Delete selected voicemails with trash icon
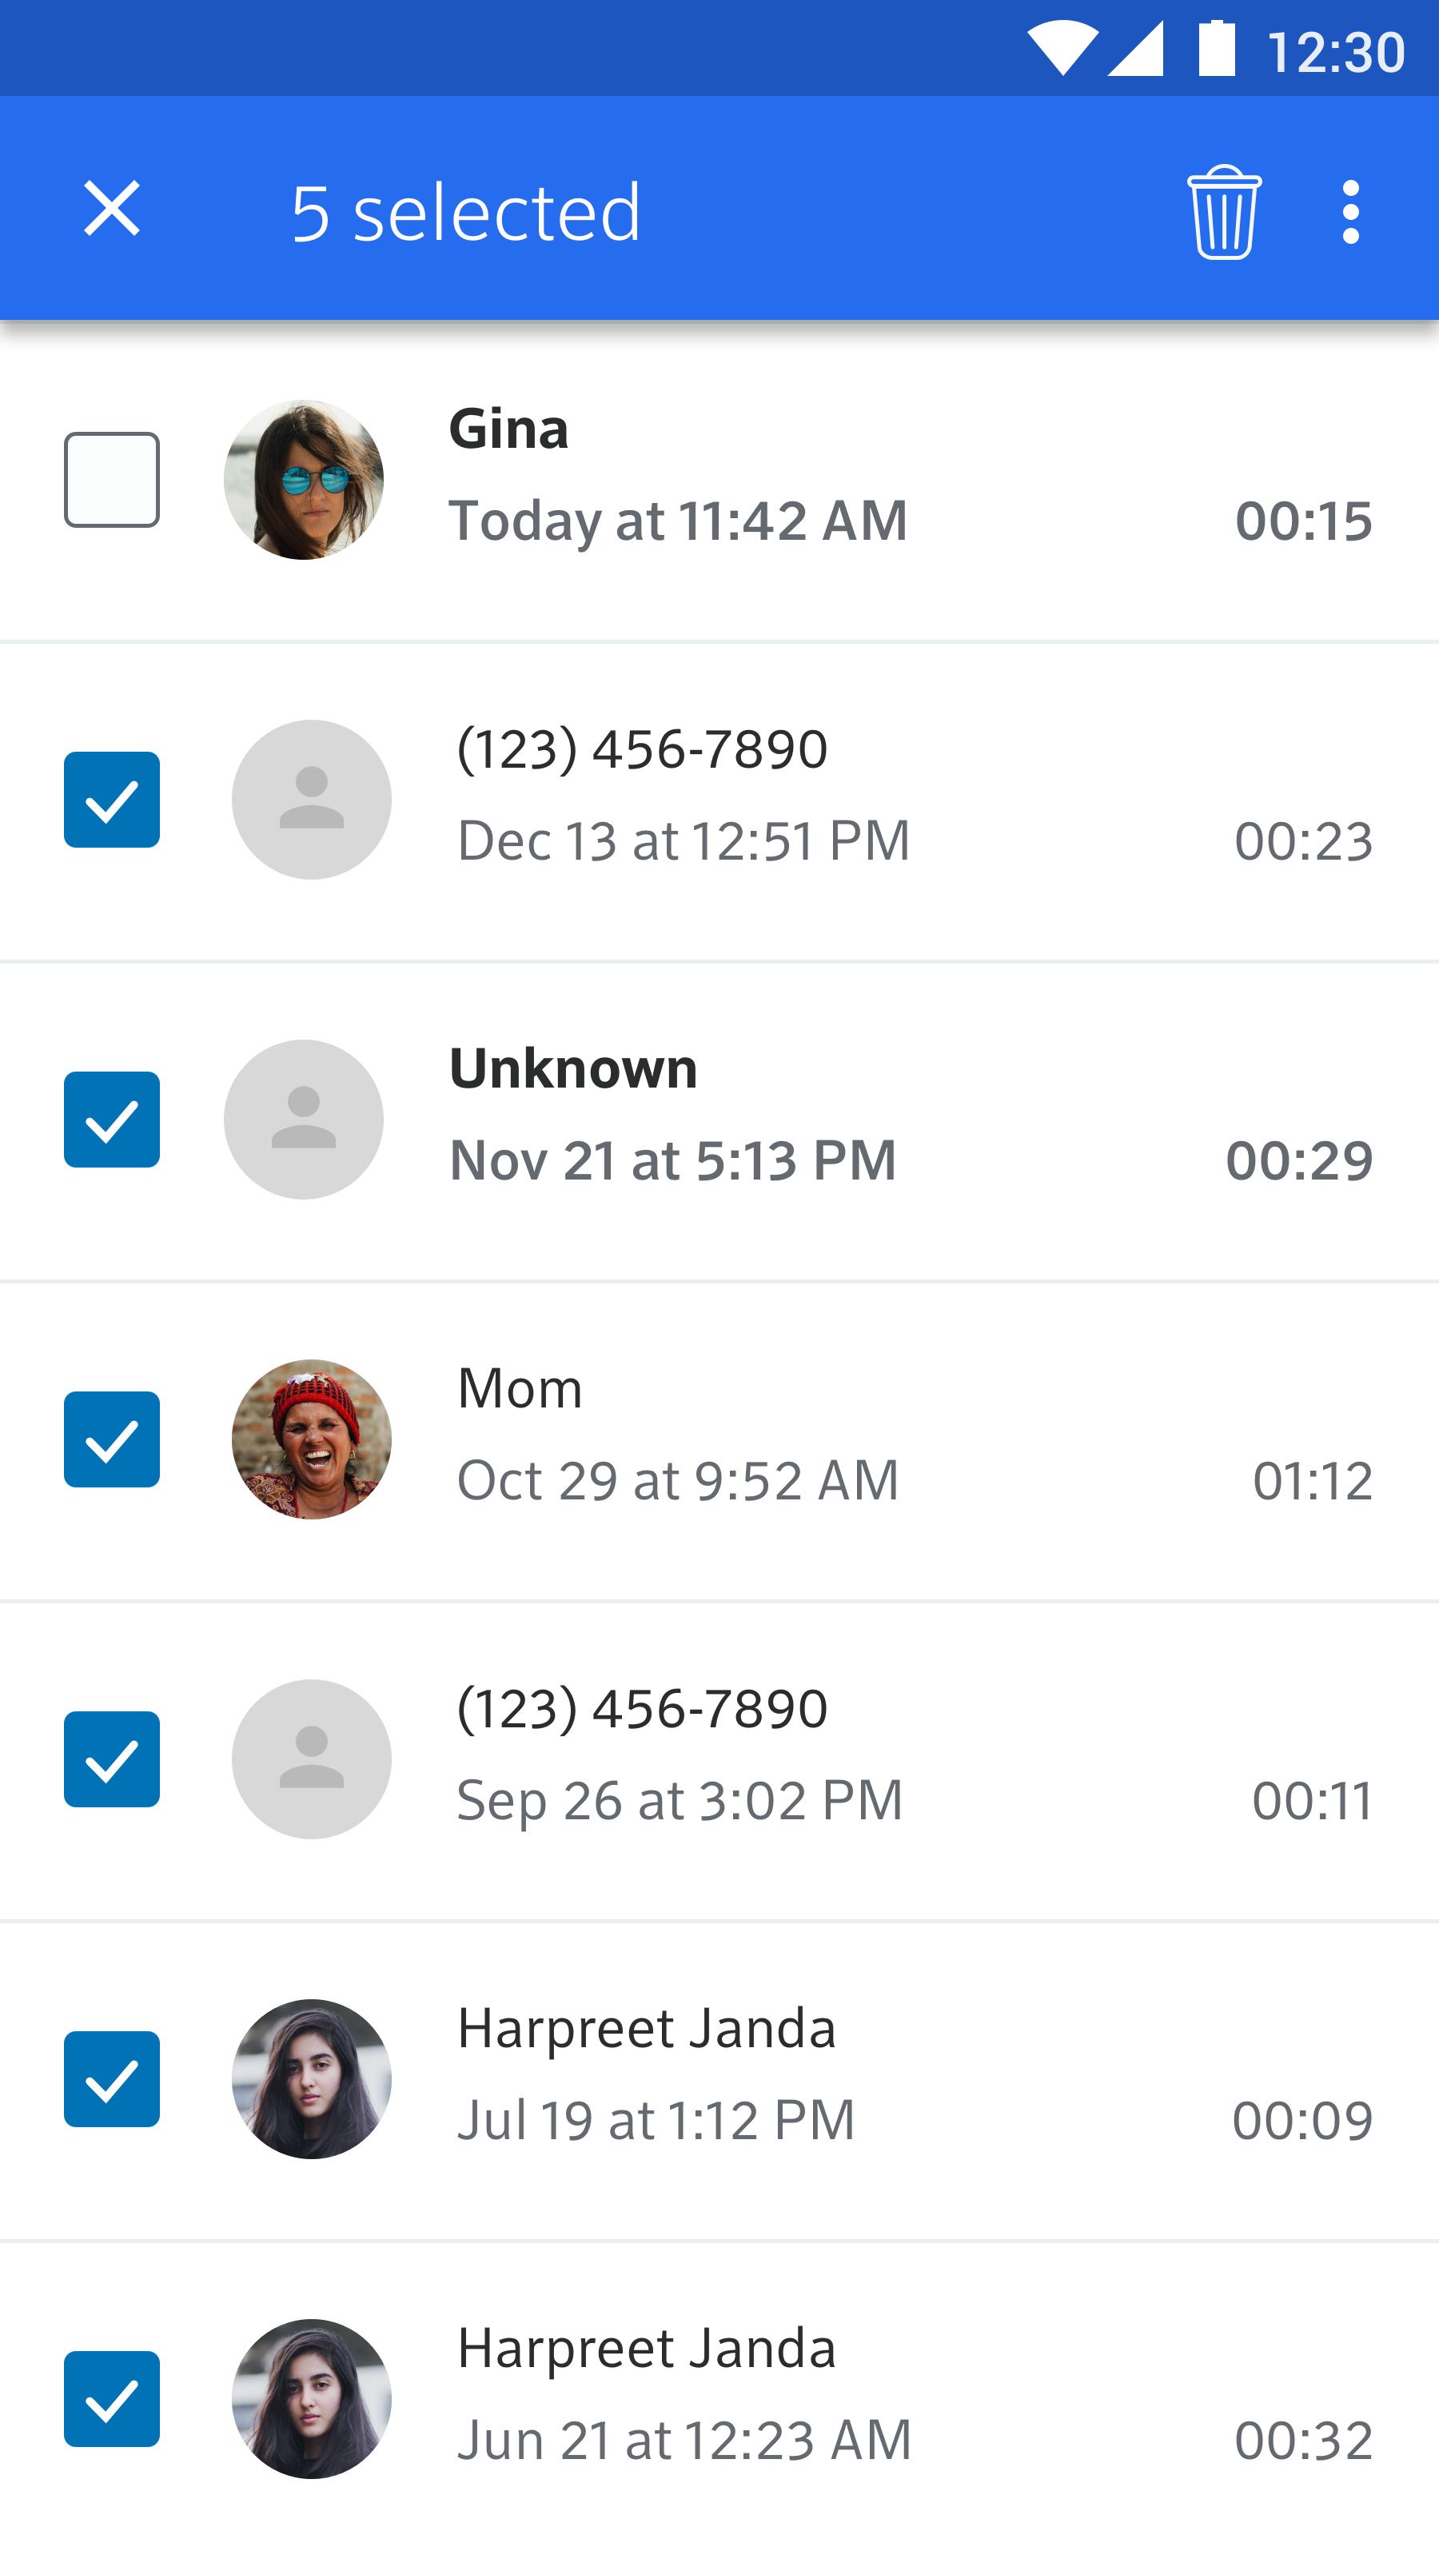The height and width of the screenshot is (2559, 1439). pyautogui.click(x=1223, y=212)
